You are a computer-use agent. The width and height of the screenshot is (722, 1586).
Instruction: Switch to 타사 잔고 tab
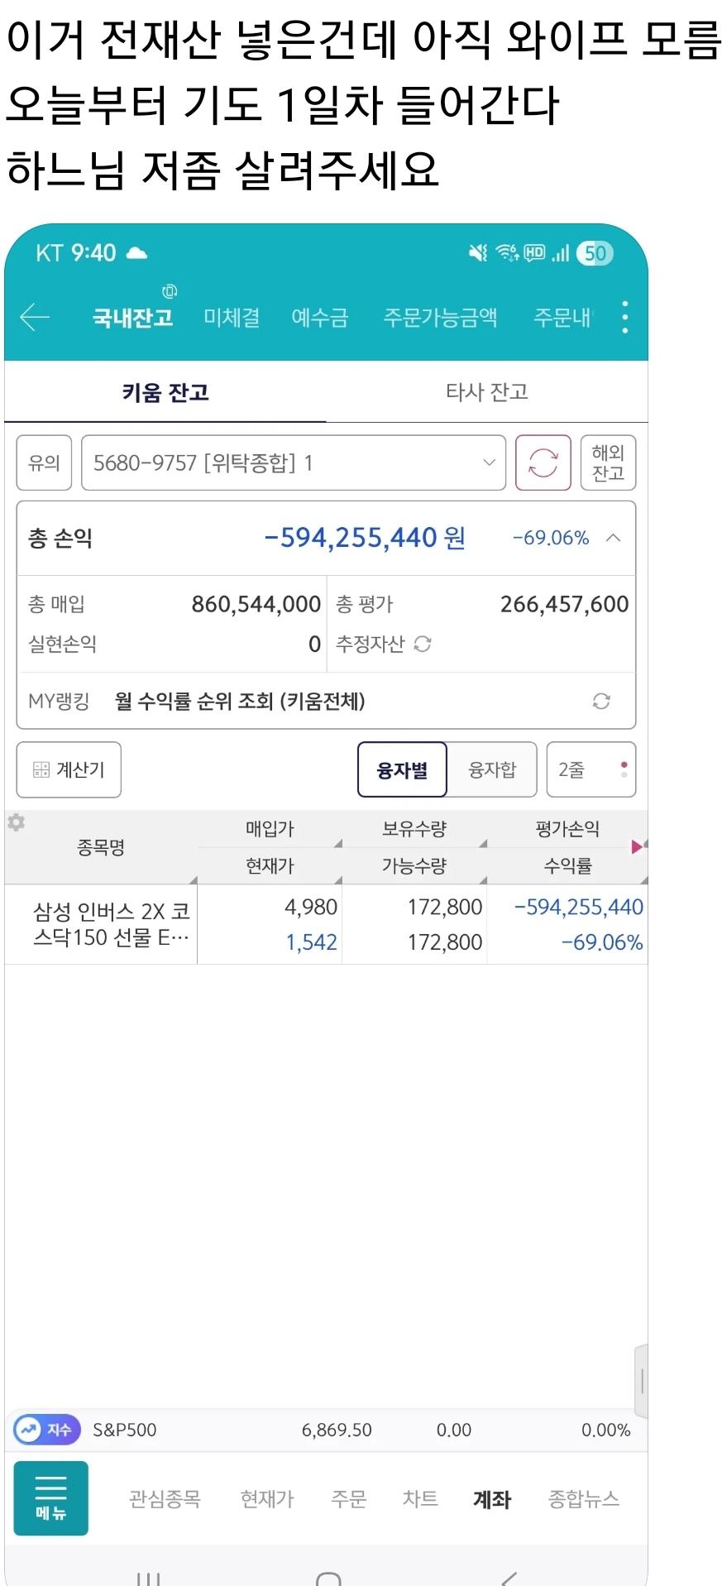click(487, 391)
